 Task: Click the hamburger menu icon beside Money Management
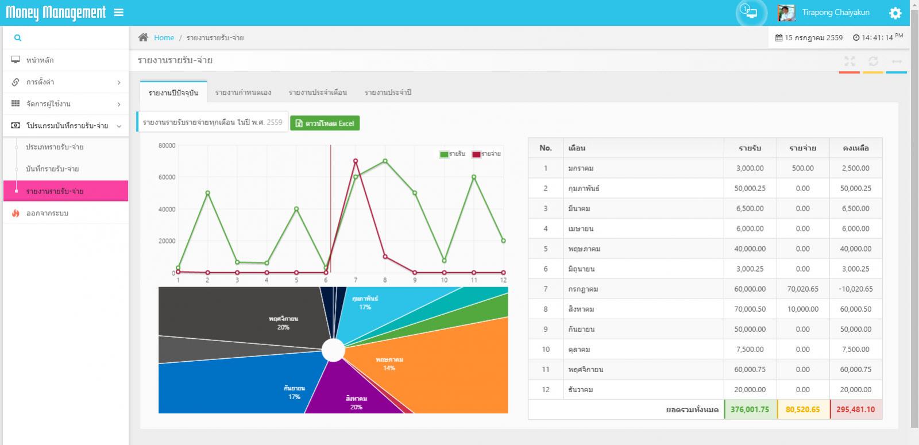click(119, 12)
